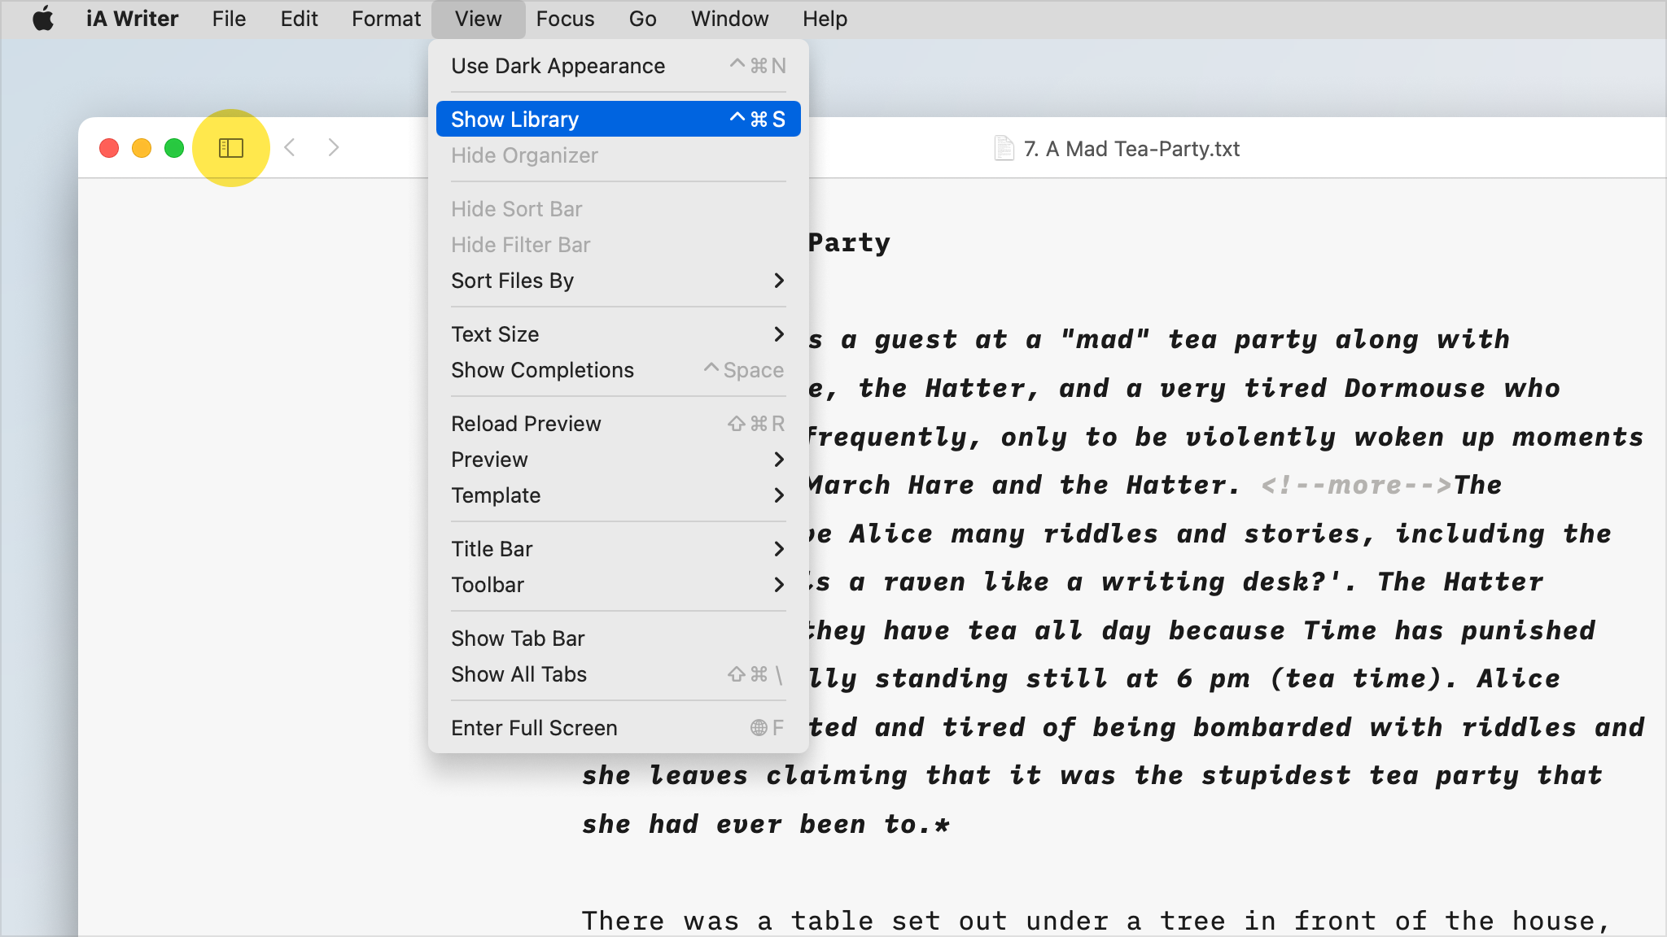1667x937 pixels.
Task: Open the Focus menu
Action: (x=565, y=19)
